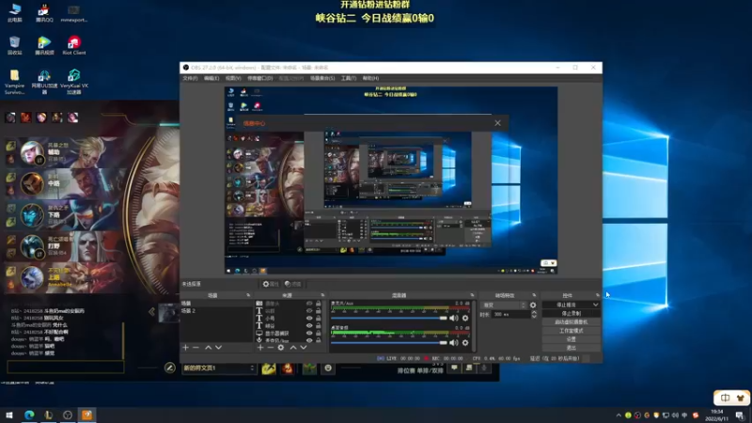The height and width of the screenshot is (423, 752).
Task: Open the emote picker icon in League client
Action: (x=328, y=368)
